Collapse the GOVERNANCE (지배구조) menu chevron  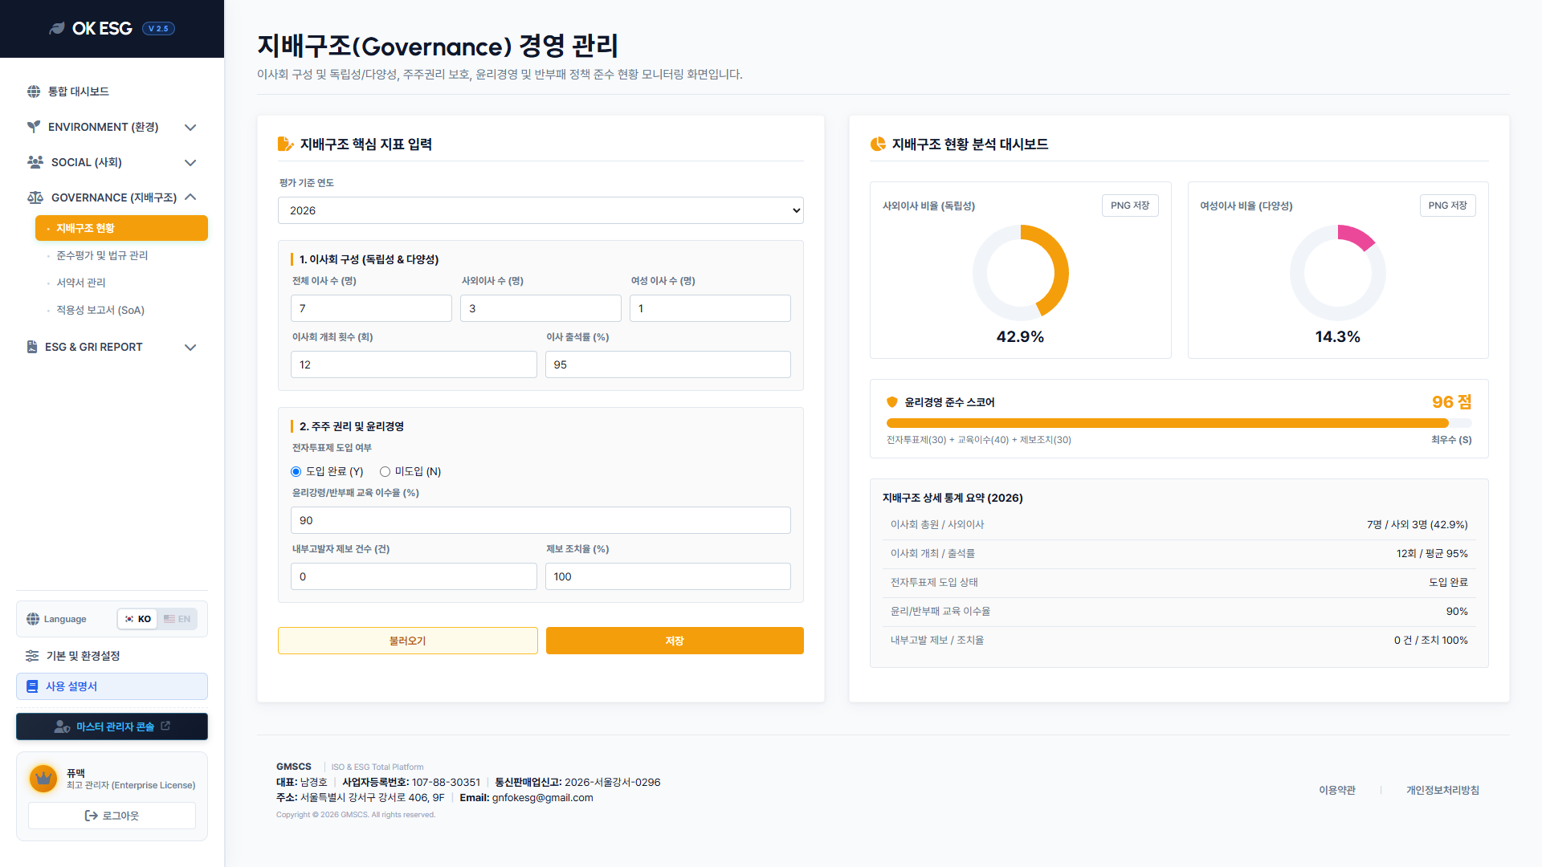(190, 197)
